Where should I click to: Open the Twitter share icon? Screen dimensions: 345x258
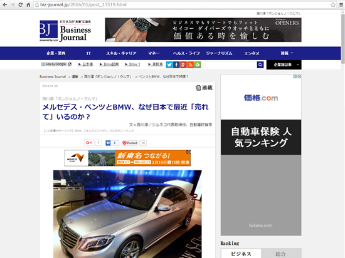169,64
